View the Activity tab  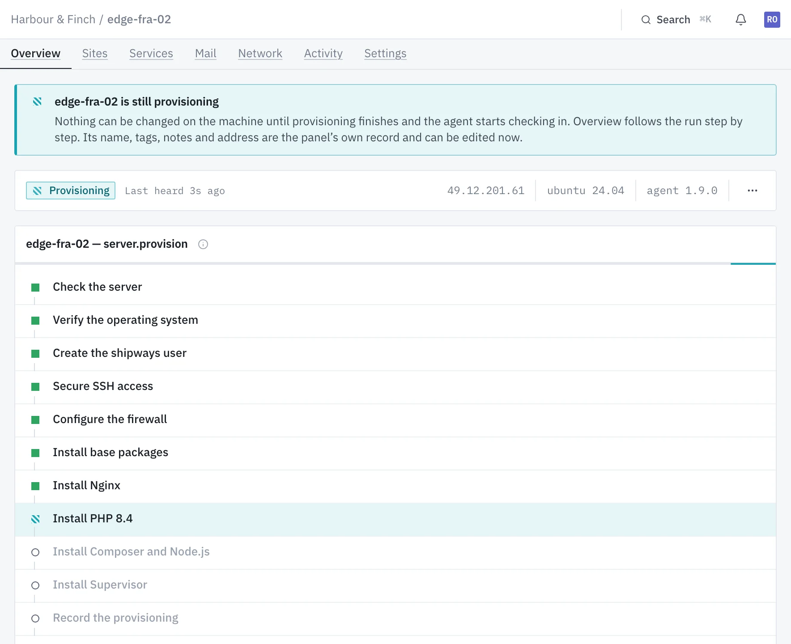click(x=323, y=54)
